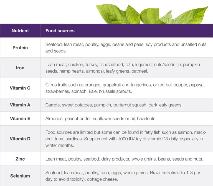Select the Iron row label
Viewport: 213px width, 186px height.
coord(20,68)
